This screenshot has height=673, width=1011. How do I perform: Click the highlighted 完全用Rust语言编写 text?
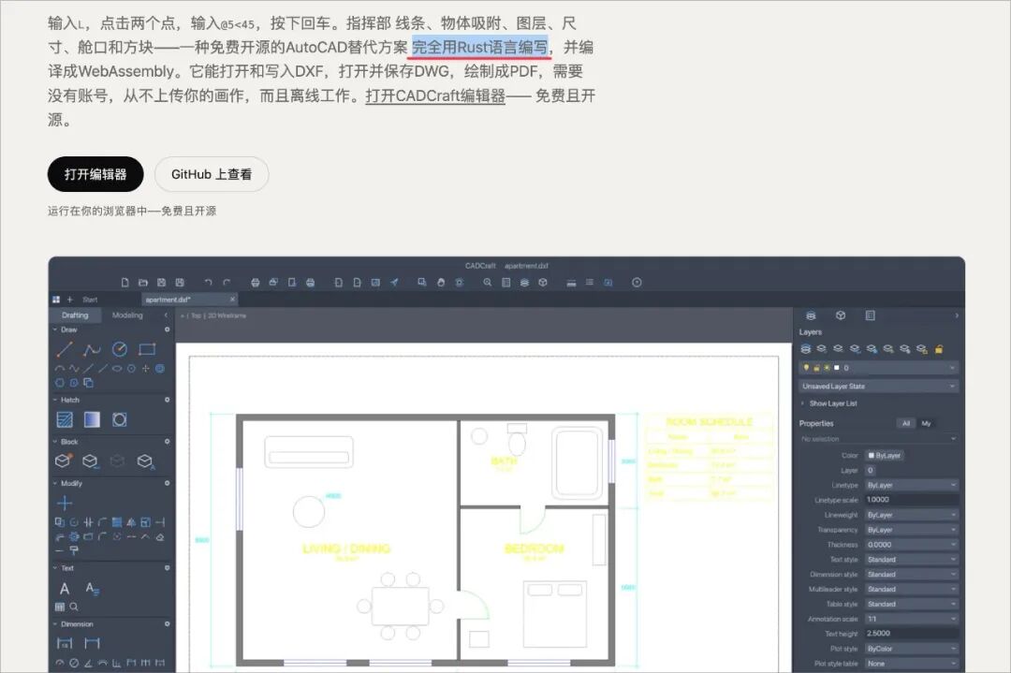coord(480,47)
